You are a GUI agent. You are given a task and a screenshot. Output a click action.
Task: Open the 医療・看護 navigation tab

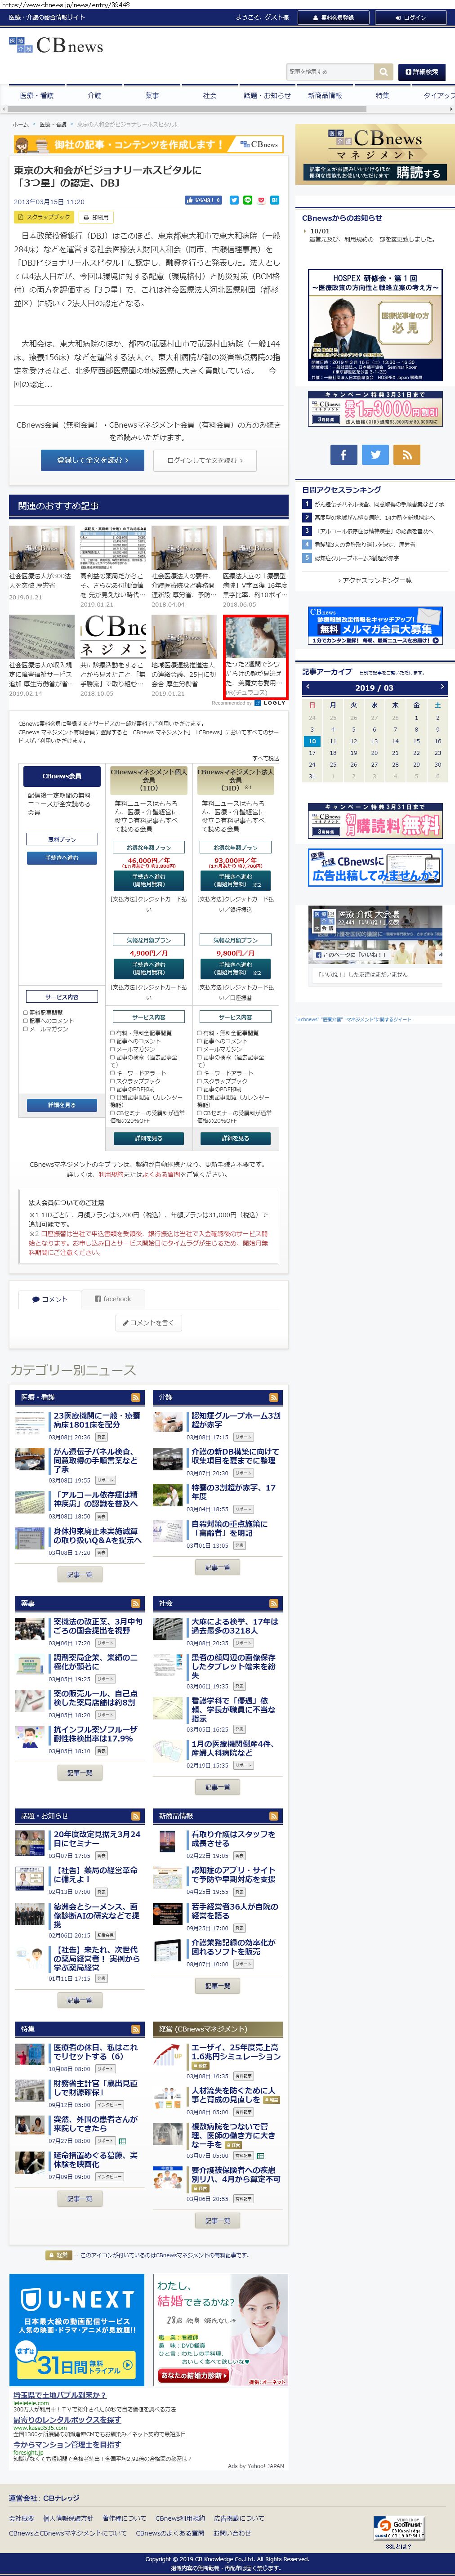coord(36,96)
